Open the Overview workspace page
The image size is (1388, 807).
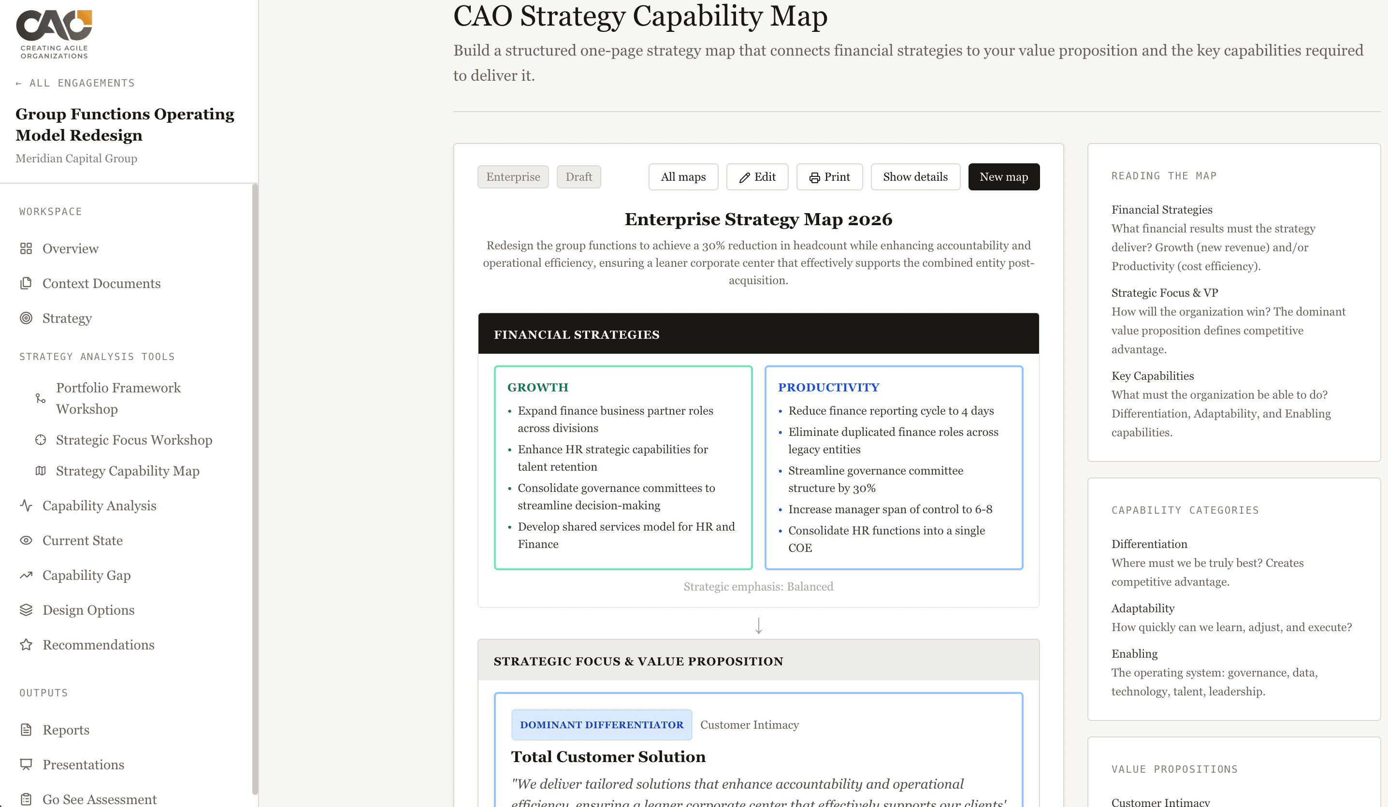tap(71, 248)
